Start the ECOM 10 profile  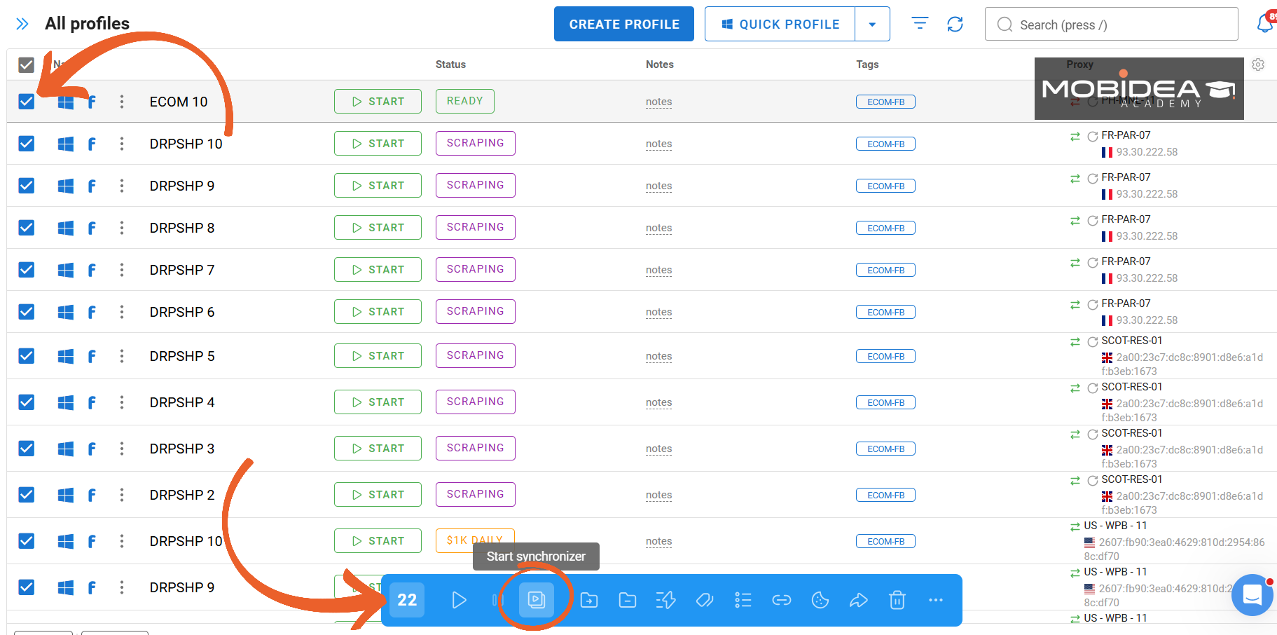point(378,101)
